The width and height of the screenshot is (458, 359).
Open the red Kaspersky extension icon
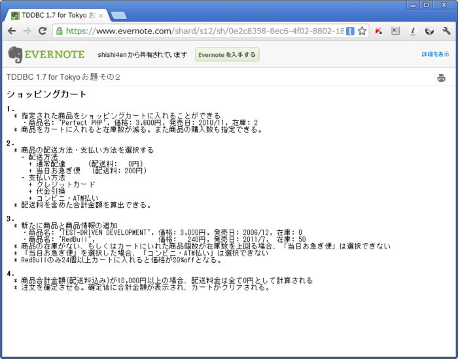tap(379, 31)
